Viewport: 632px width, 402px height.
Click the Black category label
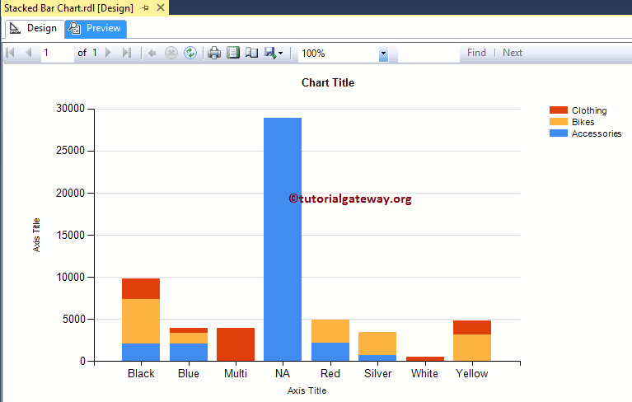click(x=141, y=373)
